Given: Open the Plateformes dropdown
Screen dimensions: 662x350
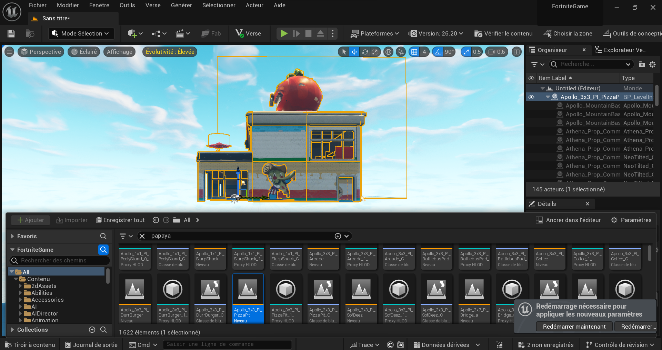Looking at the screenshot, I should pos(375,33).
